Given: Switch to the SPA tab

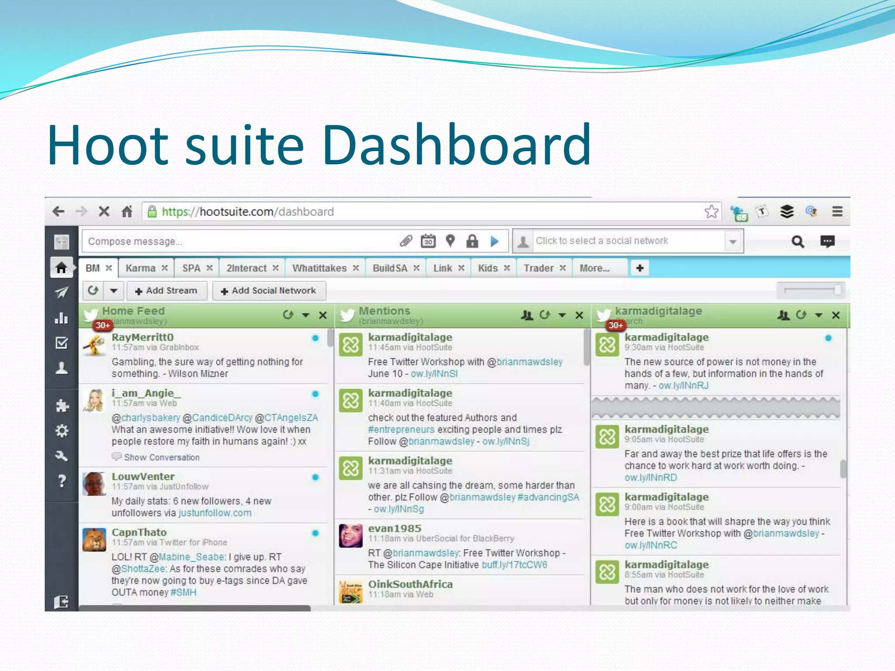Looking at the screenshot, I should click(x=191, y=268).
